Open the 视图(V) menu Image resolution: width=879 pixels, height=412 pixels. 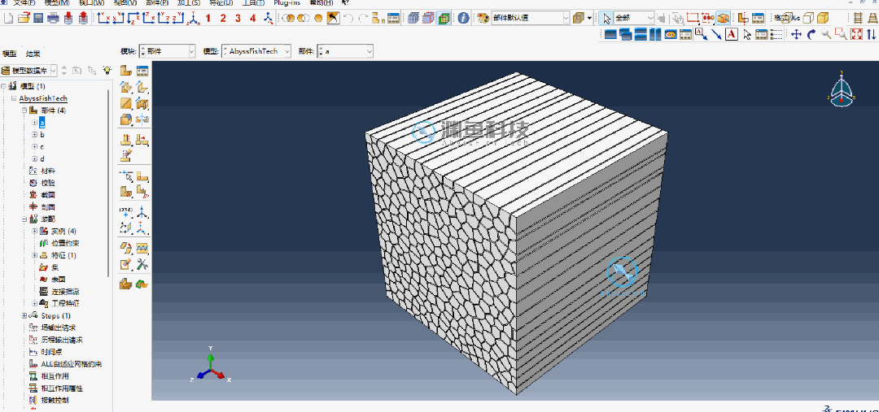125,2
